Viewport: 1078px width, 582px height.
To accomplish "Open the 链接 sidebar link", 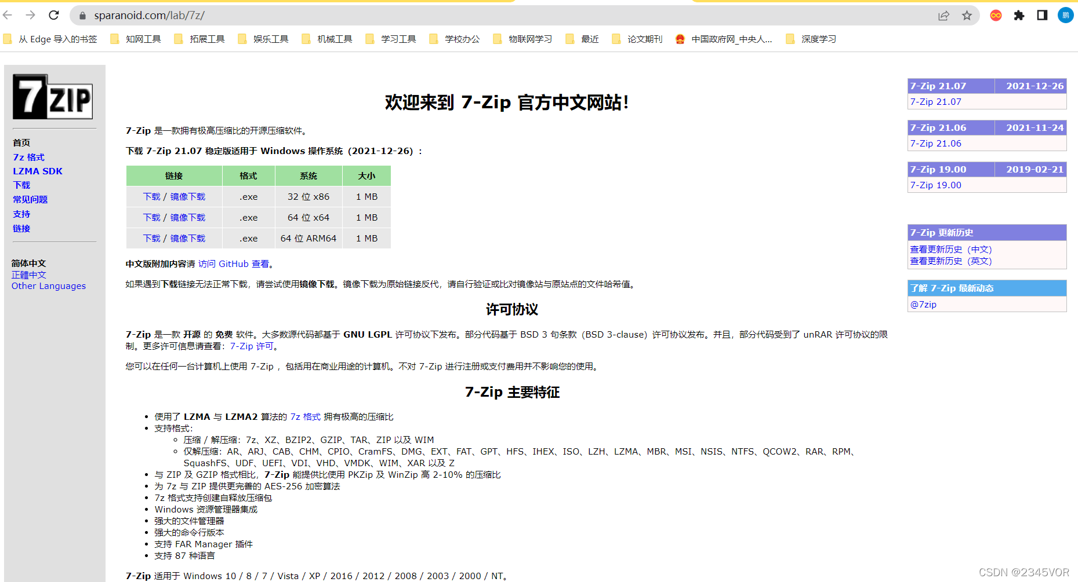I will 21,228.
